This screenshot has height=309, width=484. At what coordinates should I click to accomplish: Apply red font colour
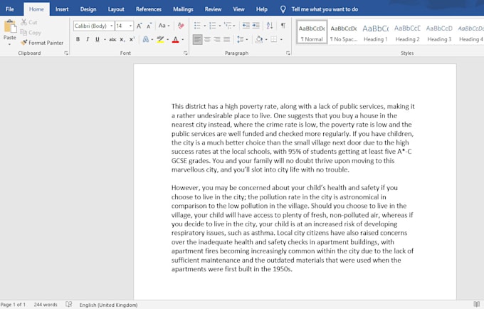pos(175,39)
